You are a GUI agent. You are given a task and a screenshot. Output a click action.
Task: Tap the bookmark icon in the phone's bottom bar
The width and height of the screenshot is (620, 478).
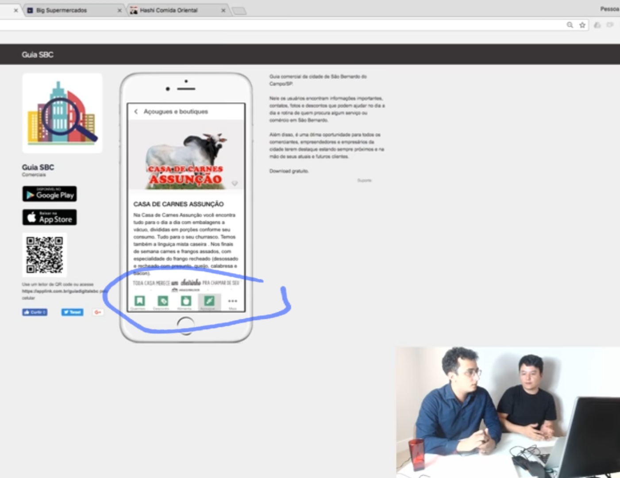tap(139, 301)
